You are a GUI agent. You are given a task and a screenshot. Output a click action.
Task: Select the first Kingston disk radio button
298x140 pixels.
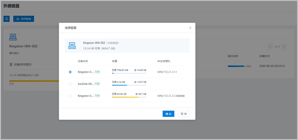coord(70,72)
